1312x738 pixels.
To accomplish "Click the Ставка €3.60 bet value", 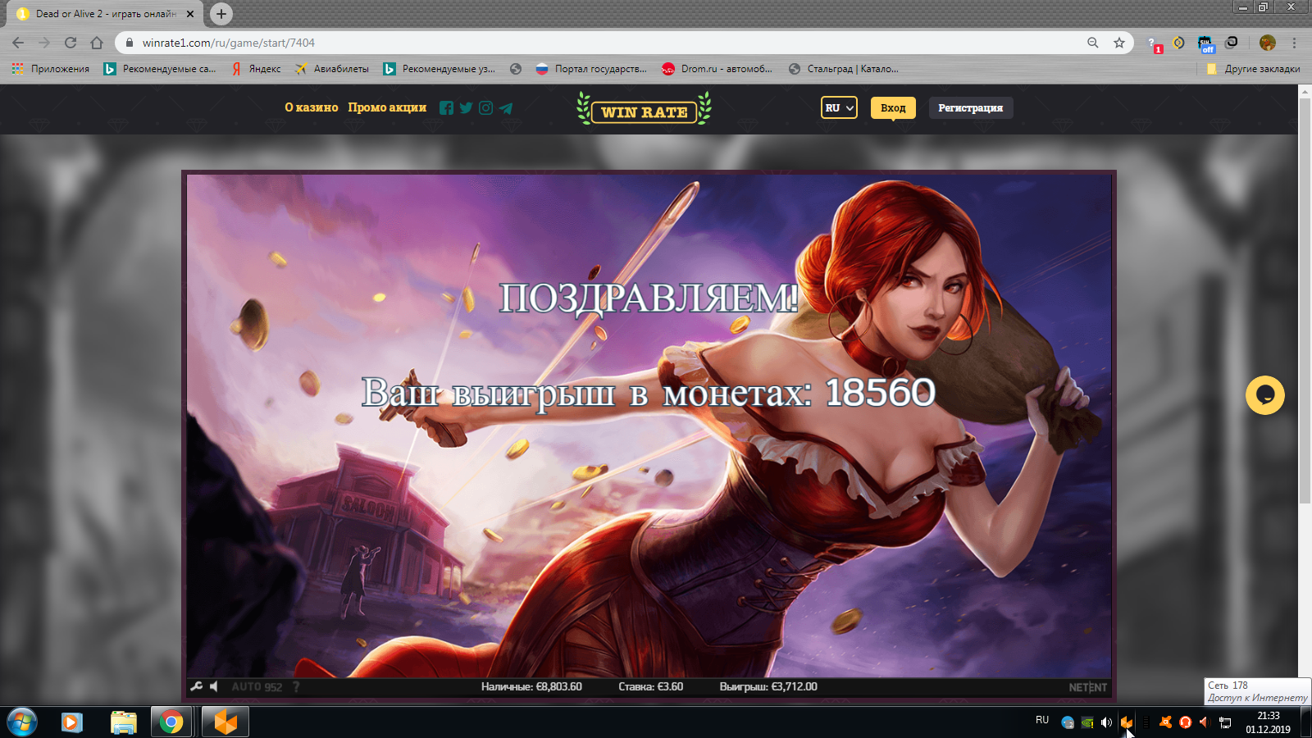I will point(651,686).
